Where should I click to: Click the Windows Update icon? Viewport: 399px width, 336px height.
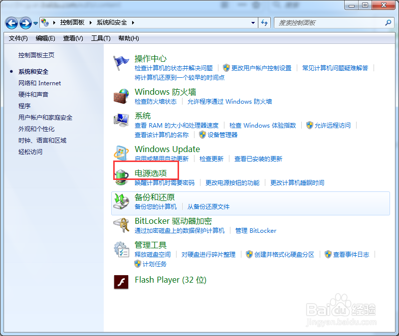pyautogui.click(x=121, y=153)
